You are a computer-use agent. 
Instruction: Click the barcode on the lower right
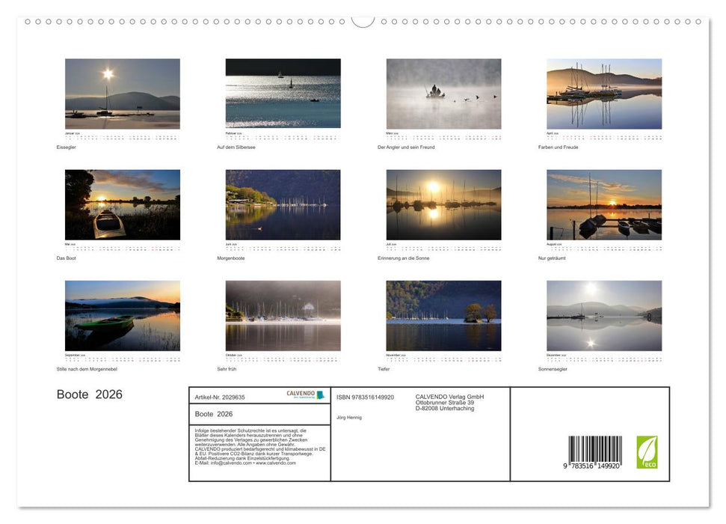(x=595, y=448)
